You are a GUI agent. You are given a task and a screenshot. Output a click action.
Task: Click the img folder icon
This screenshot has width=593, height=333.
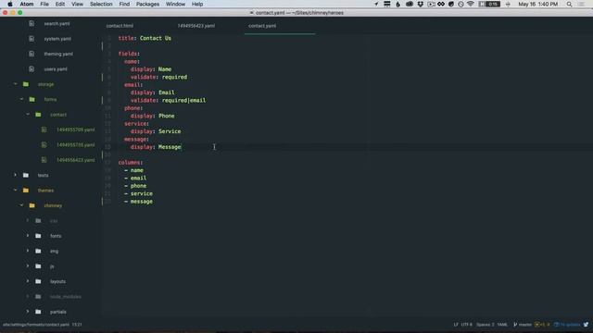[x=38, y=251]
